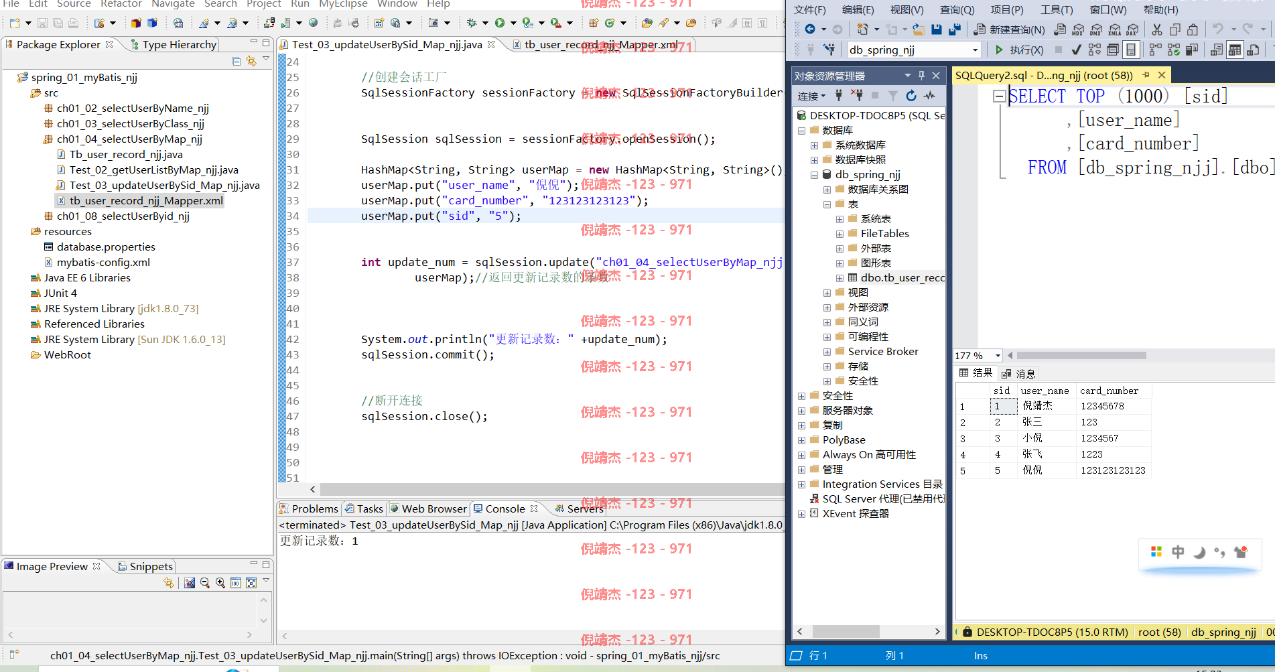Switch to the Problems tab

[309, 509]
